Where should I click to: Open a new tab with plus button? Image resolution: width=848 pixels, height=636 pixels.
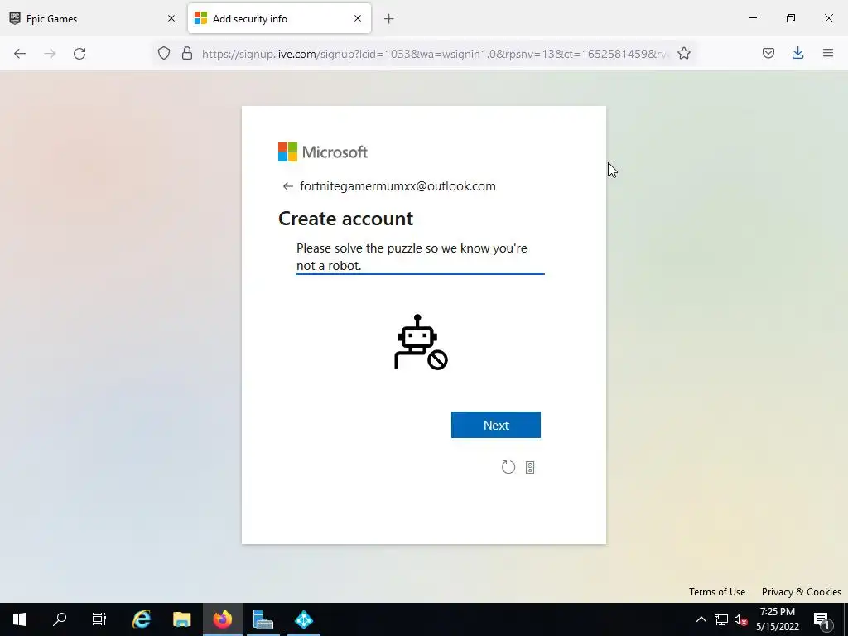coord(389,19)
